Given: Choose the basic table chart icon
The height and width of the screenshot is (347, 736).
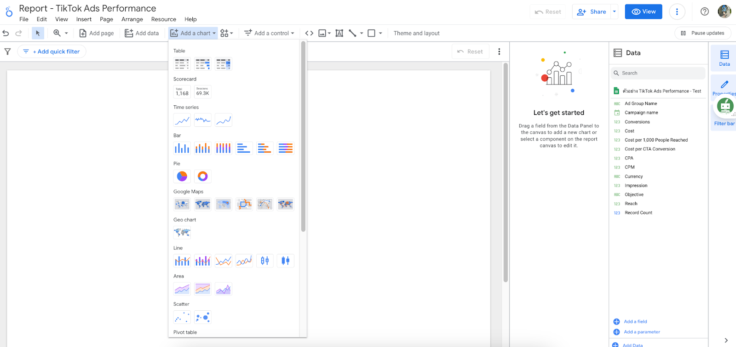Looking at the screenshot, I should click(182, 64).
